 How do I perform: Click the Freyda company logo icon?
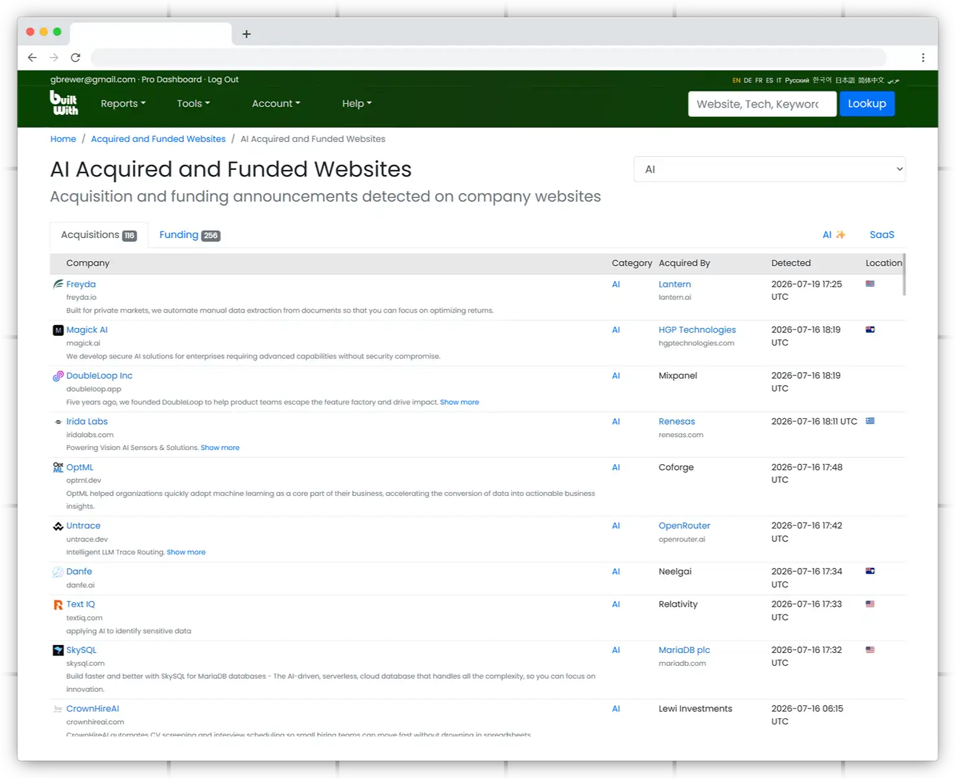click(x=58, y=284)
